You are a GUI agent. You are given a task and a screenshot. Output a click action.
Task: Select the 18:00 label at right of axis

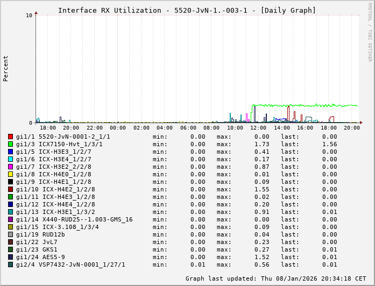pyautogui.click(x=328, y=127)
